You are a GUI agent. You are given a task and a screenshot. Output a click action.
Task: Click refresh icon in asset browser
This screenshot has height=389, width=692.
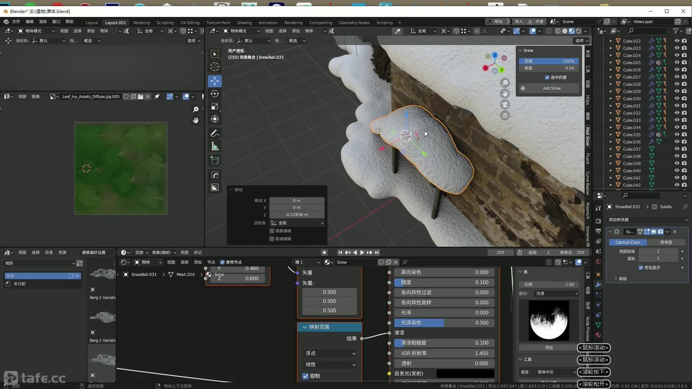tap(80, 263)
